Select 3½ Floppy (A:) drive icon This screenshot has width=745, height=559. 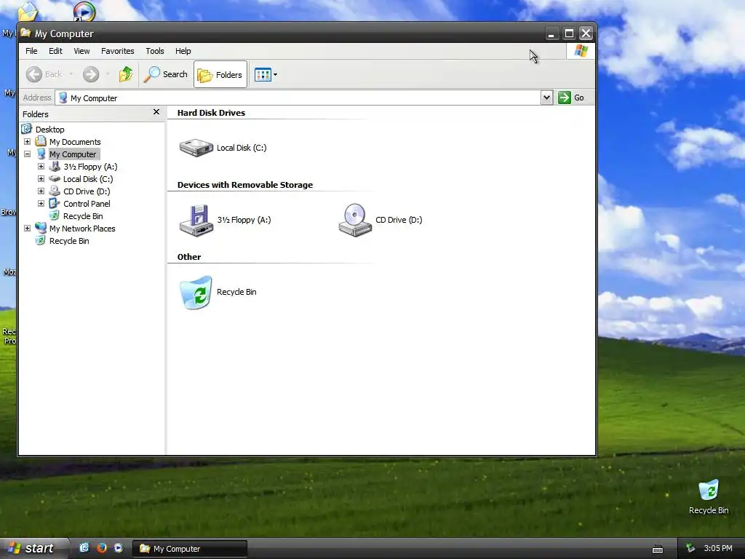196,220
